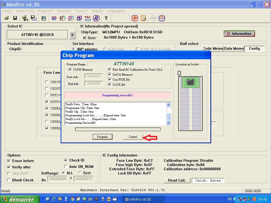Click the FF blank check magnifier icon
271x203 pixels.
pos(62,18)
